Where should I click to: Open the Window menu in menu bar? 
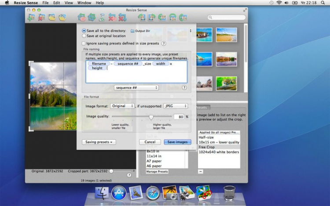[x=84, y=3]
